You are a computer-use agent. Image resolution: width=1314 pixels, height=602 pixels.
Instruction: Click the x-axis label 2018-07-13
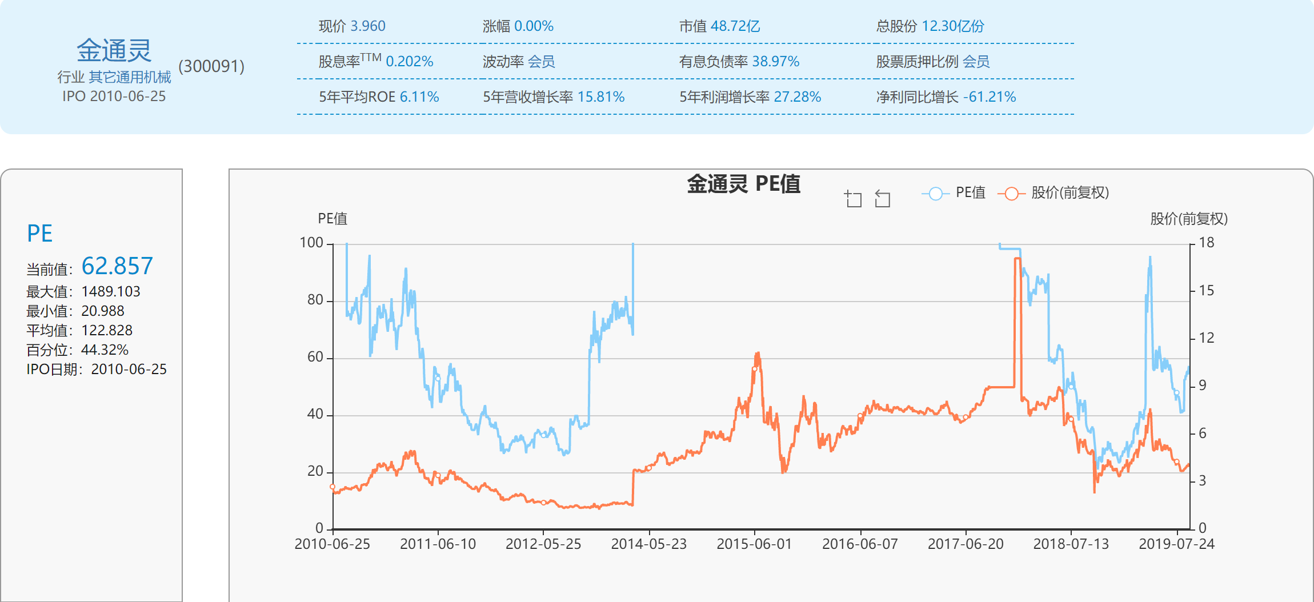pos(1071,544)
